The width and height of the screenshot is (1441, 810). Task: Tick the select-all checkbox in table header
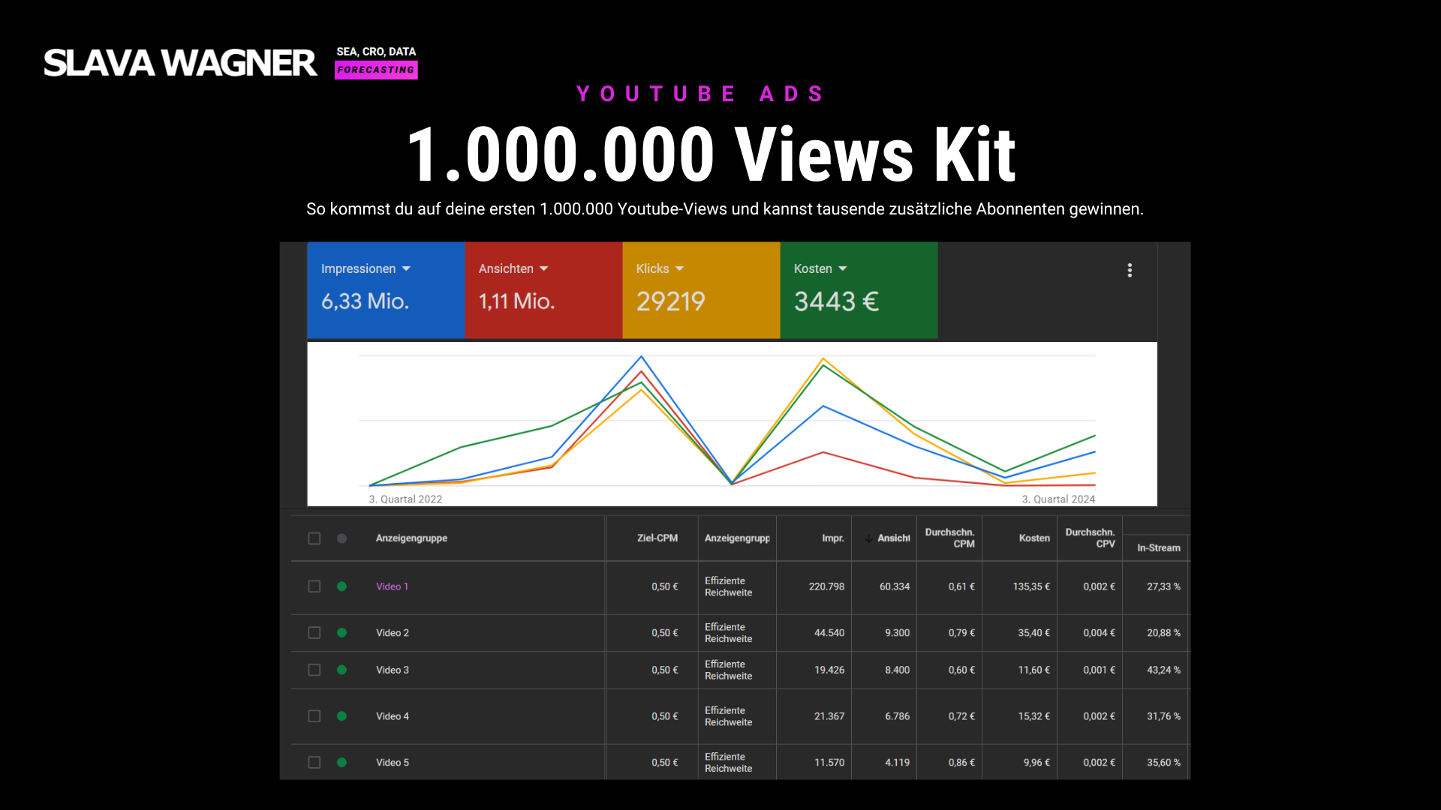pyautogui.click(x=314, y=538)
